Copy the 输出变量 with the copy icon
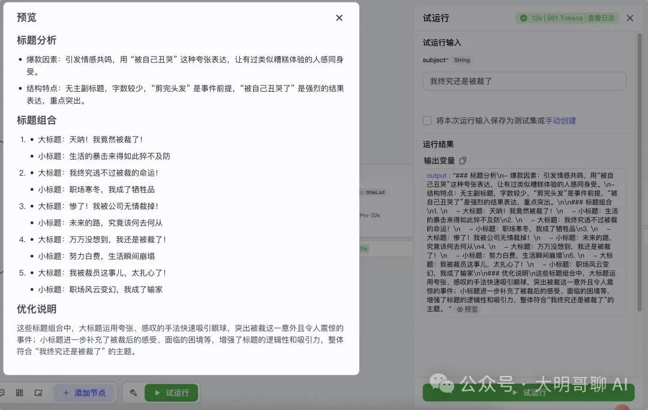This screenshot has height=410, width=648. [x=463, y=160]
